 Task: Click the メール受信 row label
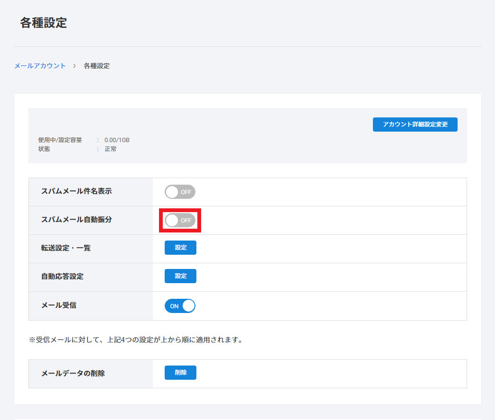(59, 305)
